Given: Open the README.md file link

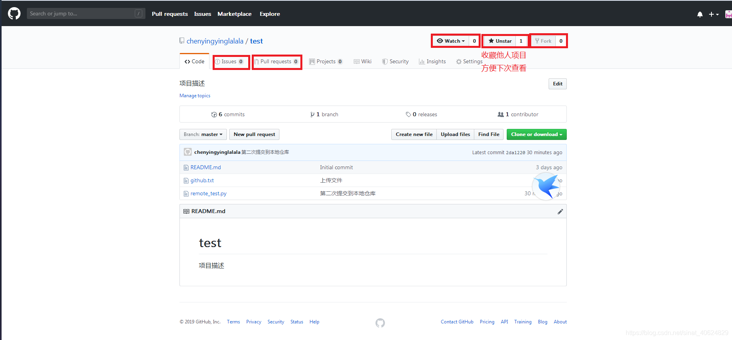Looking at the screenshot, I should click(x=206, y=168).
